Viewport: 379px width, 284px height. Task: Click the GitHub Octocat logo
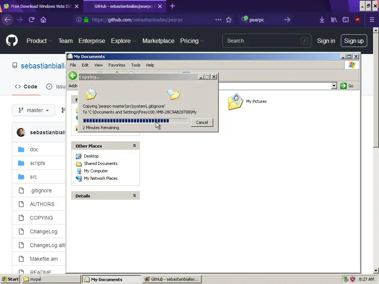(12, 41)
